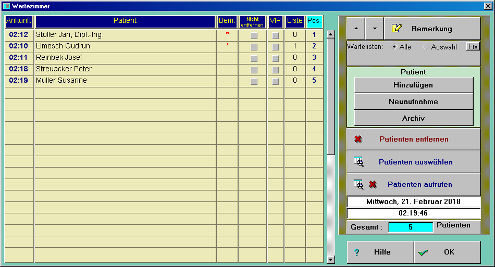Open Neuaufnahme for a new patient

click(x=414, y=101)
